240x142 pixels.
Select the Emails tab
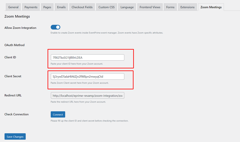click(x=61, y=7)
